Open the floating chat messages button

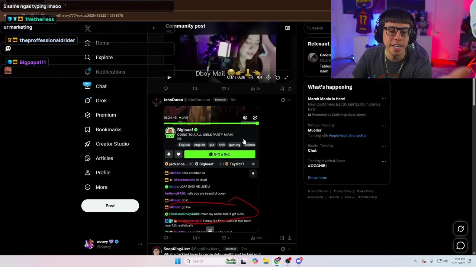460,245
